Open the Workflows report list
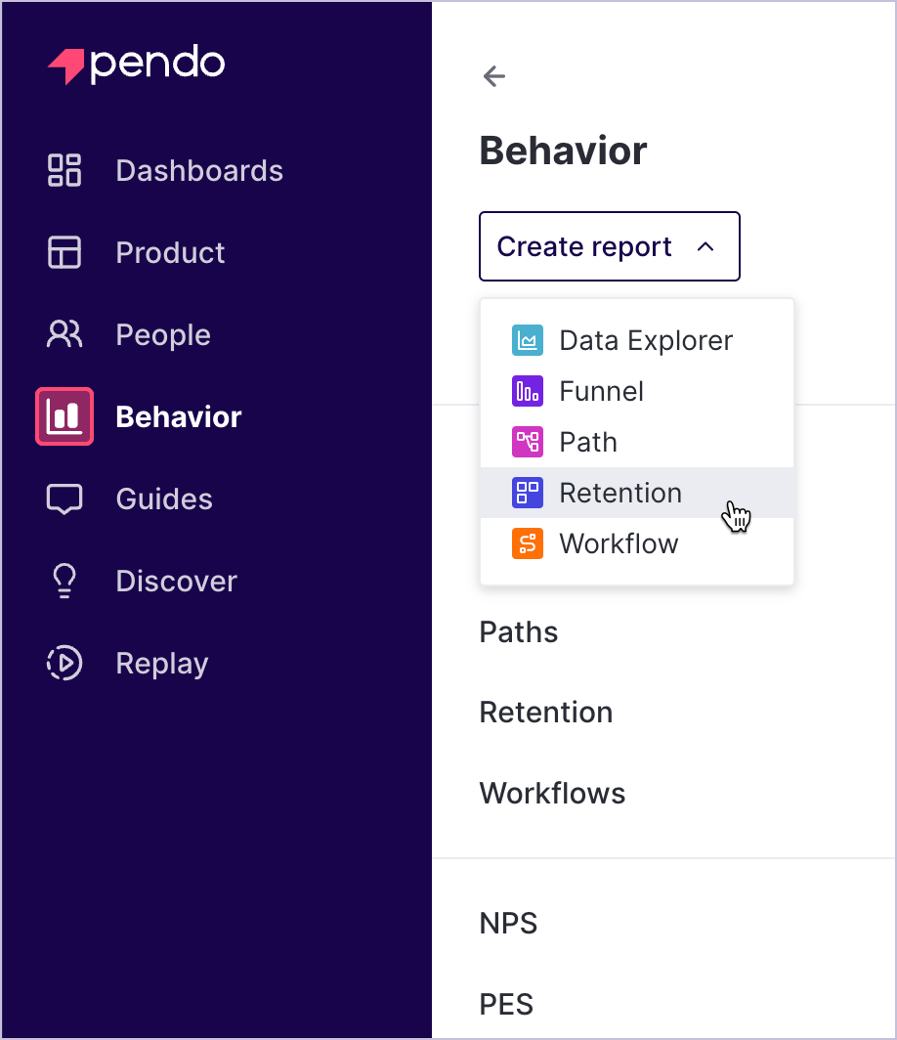Viewport: 897px width, 1040px height. [x=552, y=794]
